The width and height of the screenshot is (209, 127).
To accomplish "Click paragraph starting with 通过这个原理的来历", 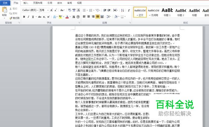I will point(127,39).
